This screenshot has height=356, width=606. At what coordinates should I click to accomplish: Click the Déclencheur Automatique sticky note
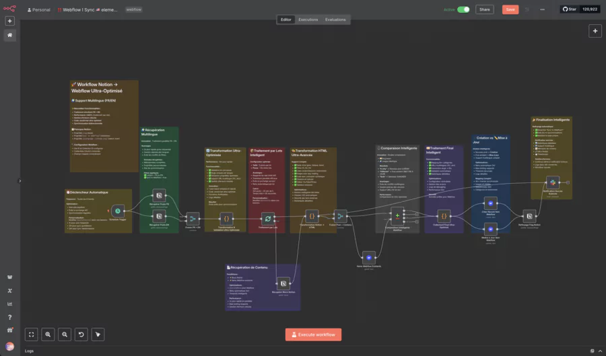98,211
